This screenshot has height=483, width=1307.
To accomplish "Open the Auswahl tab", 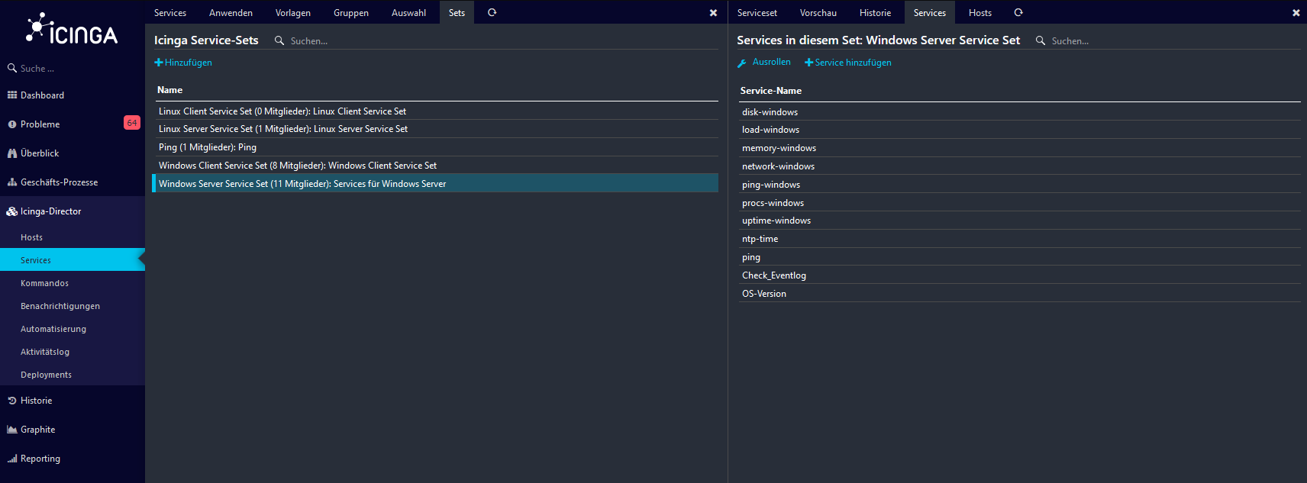I will [409, 12].
